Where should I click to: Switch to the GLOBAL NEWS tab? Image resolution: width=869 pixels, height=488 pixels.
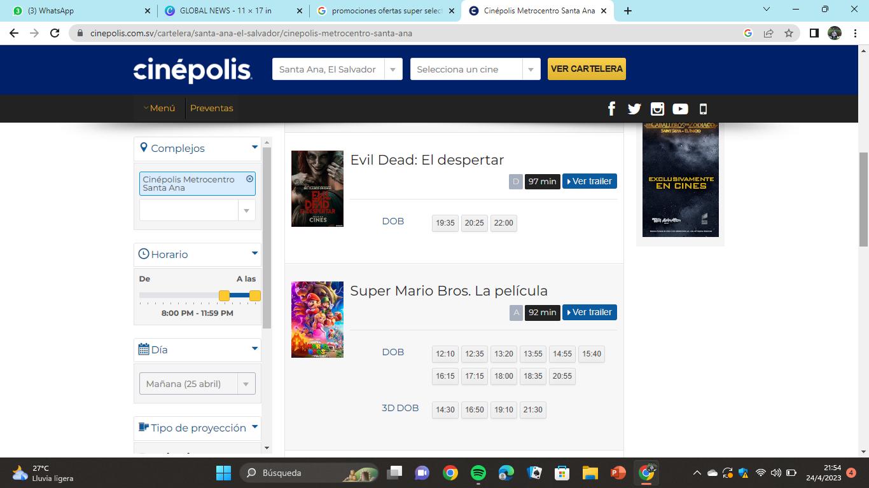[233, 11]
